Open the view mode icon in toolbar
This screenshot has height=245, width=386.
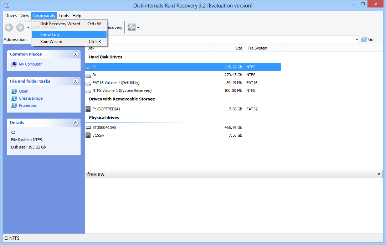coord(132,27)
